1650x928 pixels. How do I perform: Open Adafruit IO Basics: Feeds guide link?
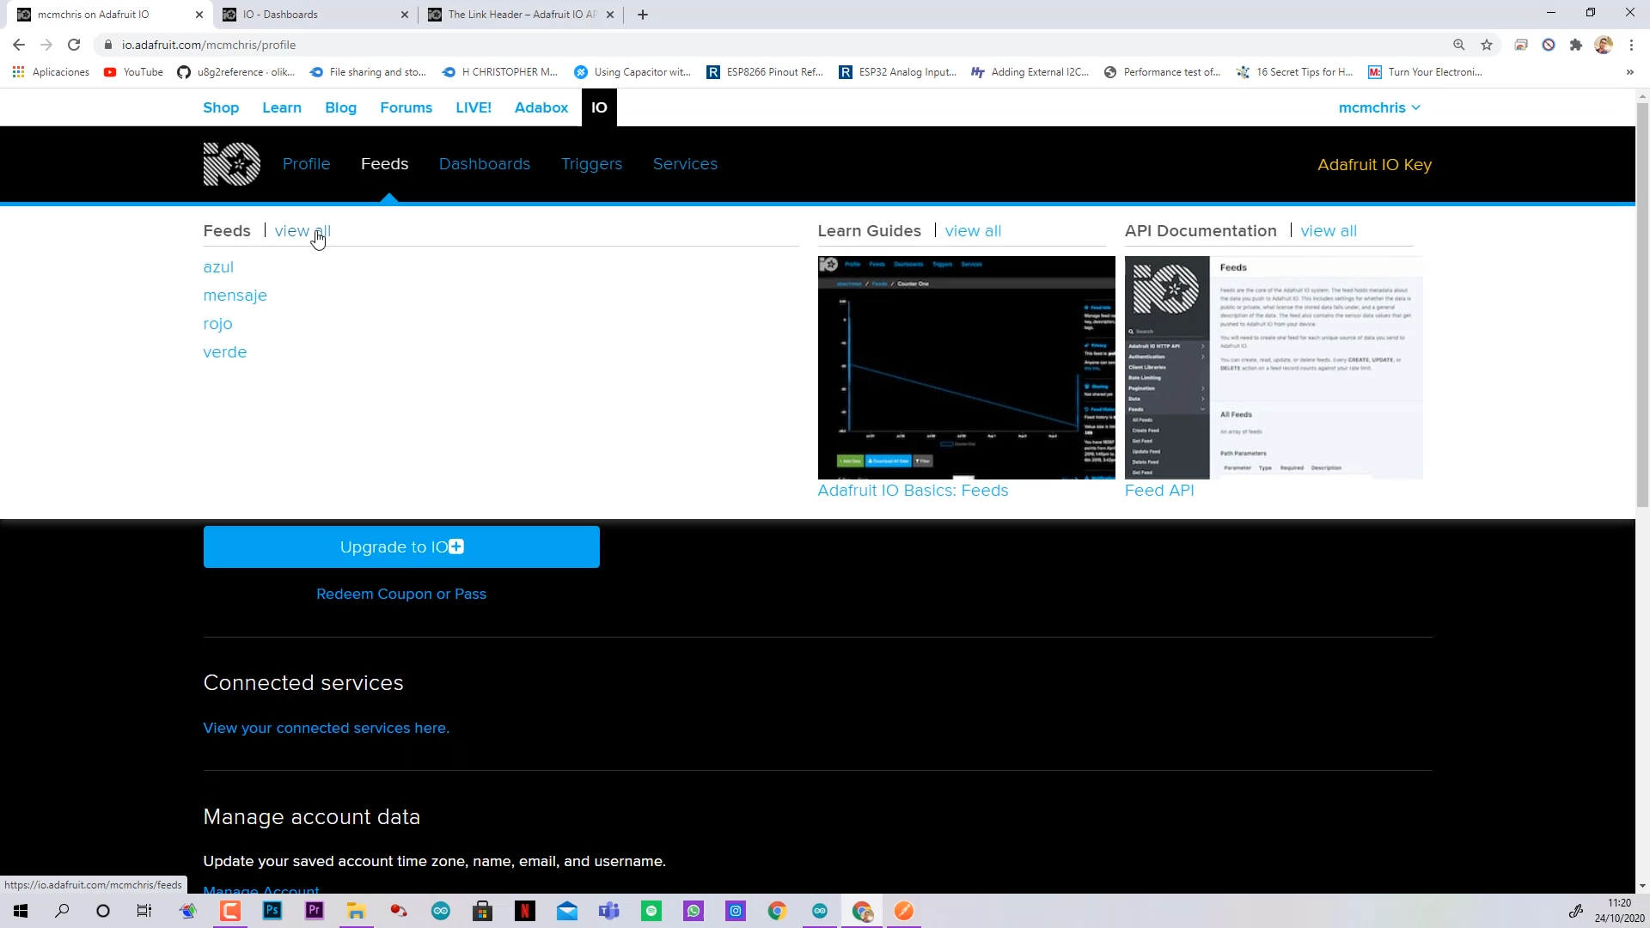coord(913,491)
